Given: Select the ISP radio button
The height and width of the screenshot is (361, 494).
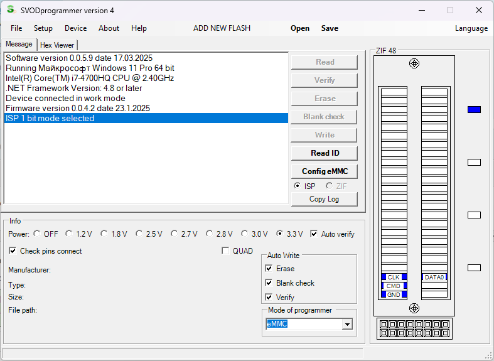Looking at the screenshot, I should (x=297, y=186).
